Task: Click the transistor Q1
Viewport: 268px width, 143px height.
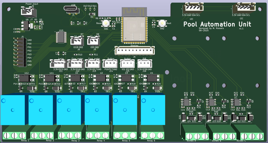Action: (x=71, y=88)
